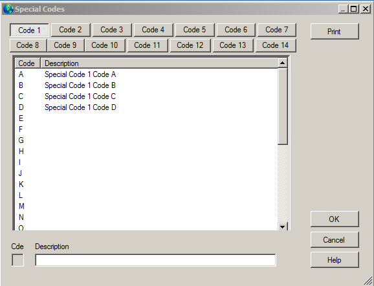The image size is (374, 286).
Task: Click the scroll down arrow of list
Action: (x=282, y=226)
